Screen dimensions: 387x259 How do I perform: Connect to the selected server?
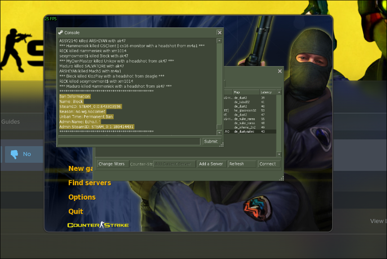coord(269,164)
